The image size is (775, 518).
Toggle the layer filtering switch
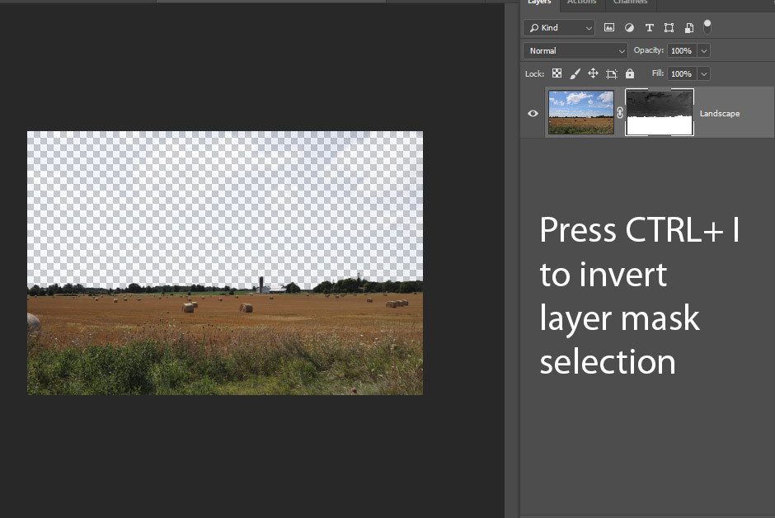click(707, 26)
